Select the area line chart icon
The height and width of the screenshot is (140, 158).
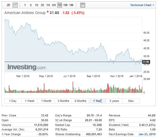click(15, 5)
